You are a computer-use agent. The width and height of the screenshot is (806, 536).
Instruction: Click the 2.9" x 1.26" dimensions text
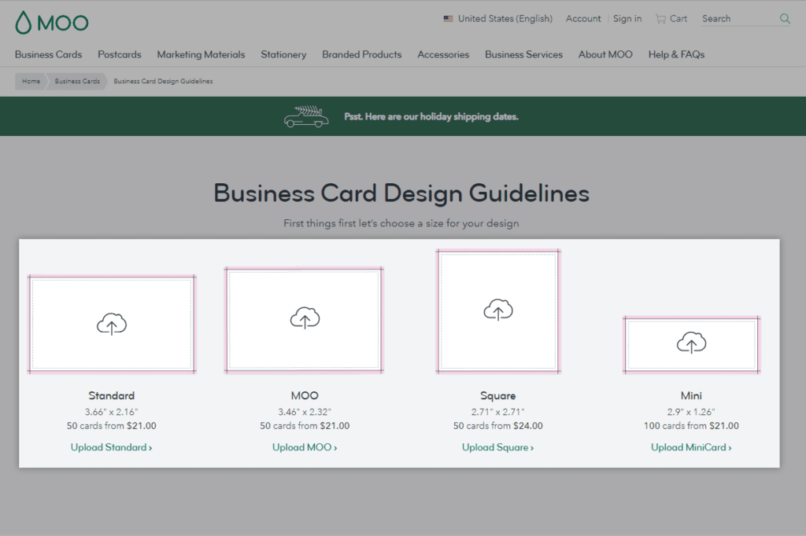[691, 412]
